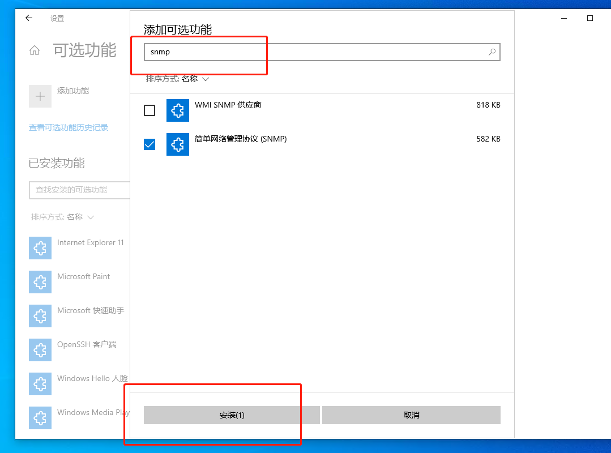
Task: Click the plus icon to add a feature
Action: 40,96
